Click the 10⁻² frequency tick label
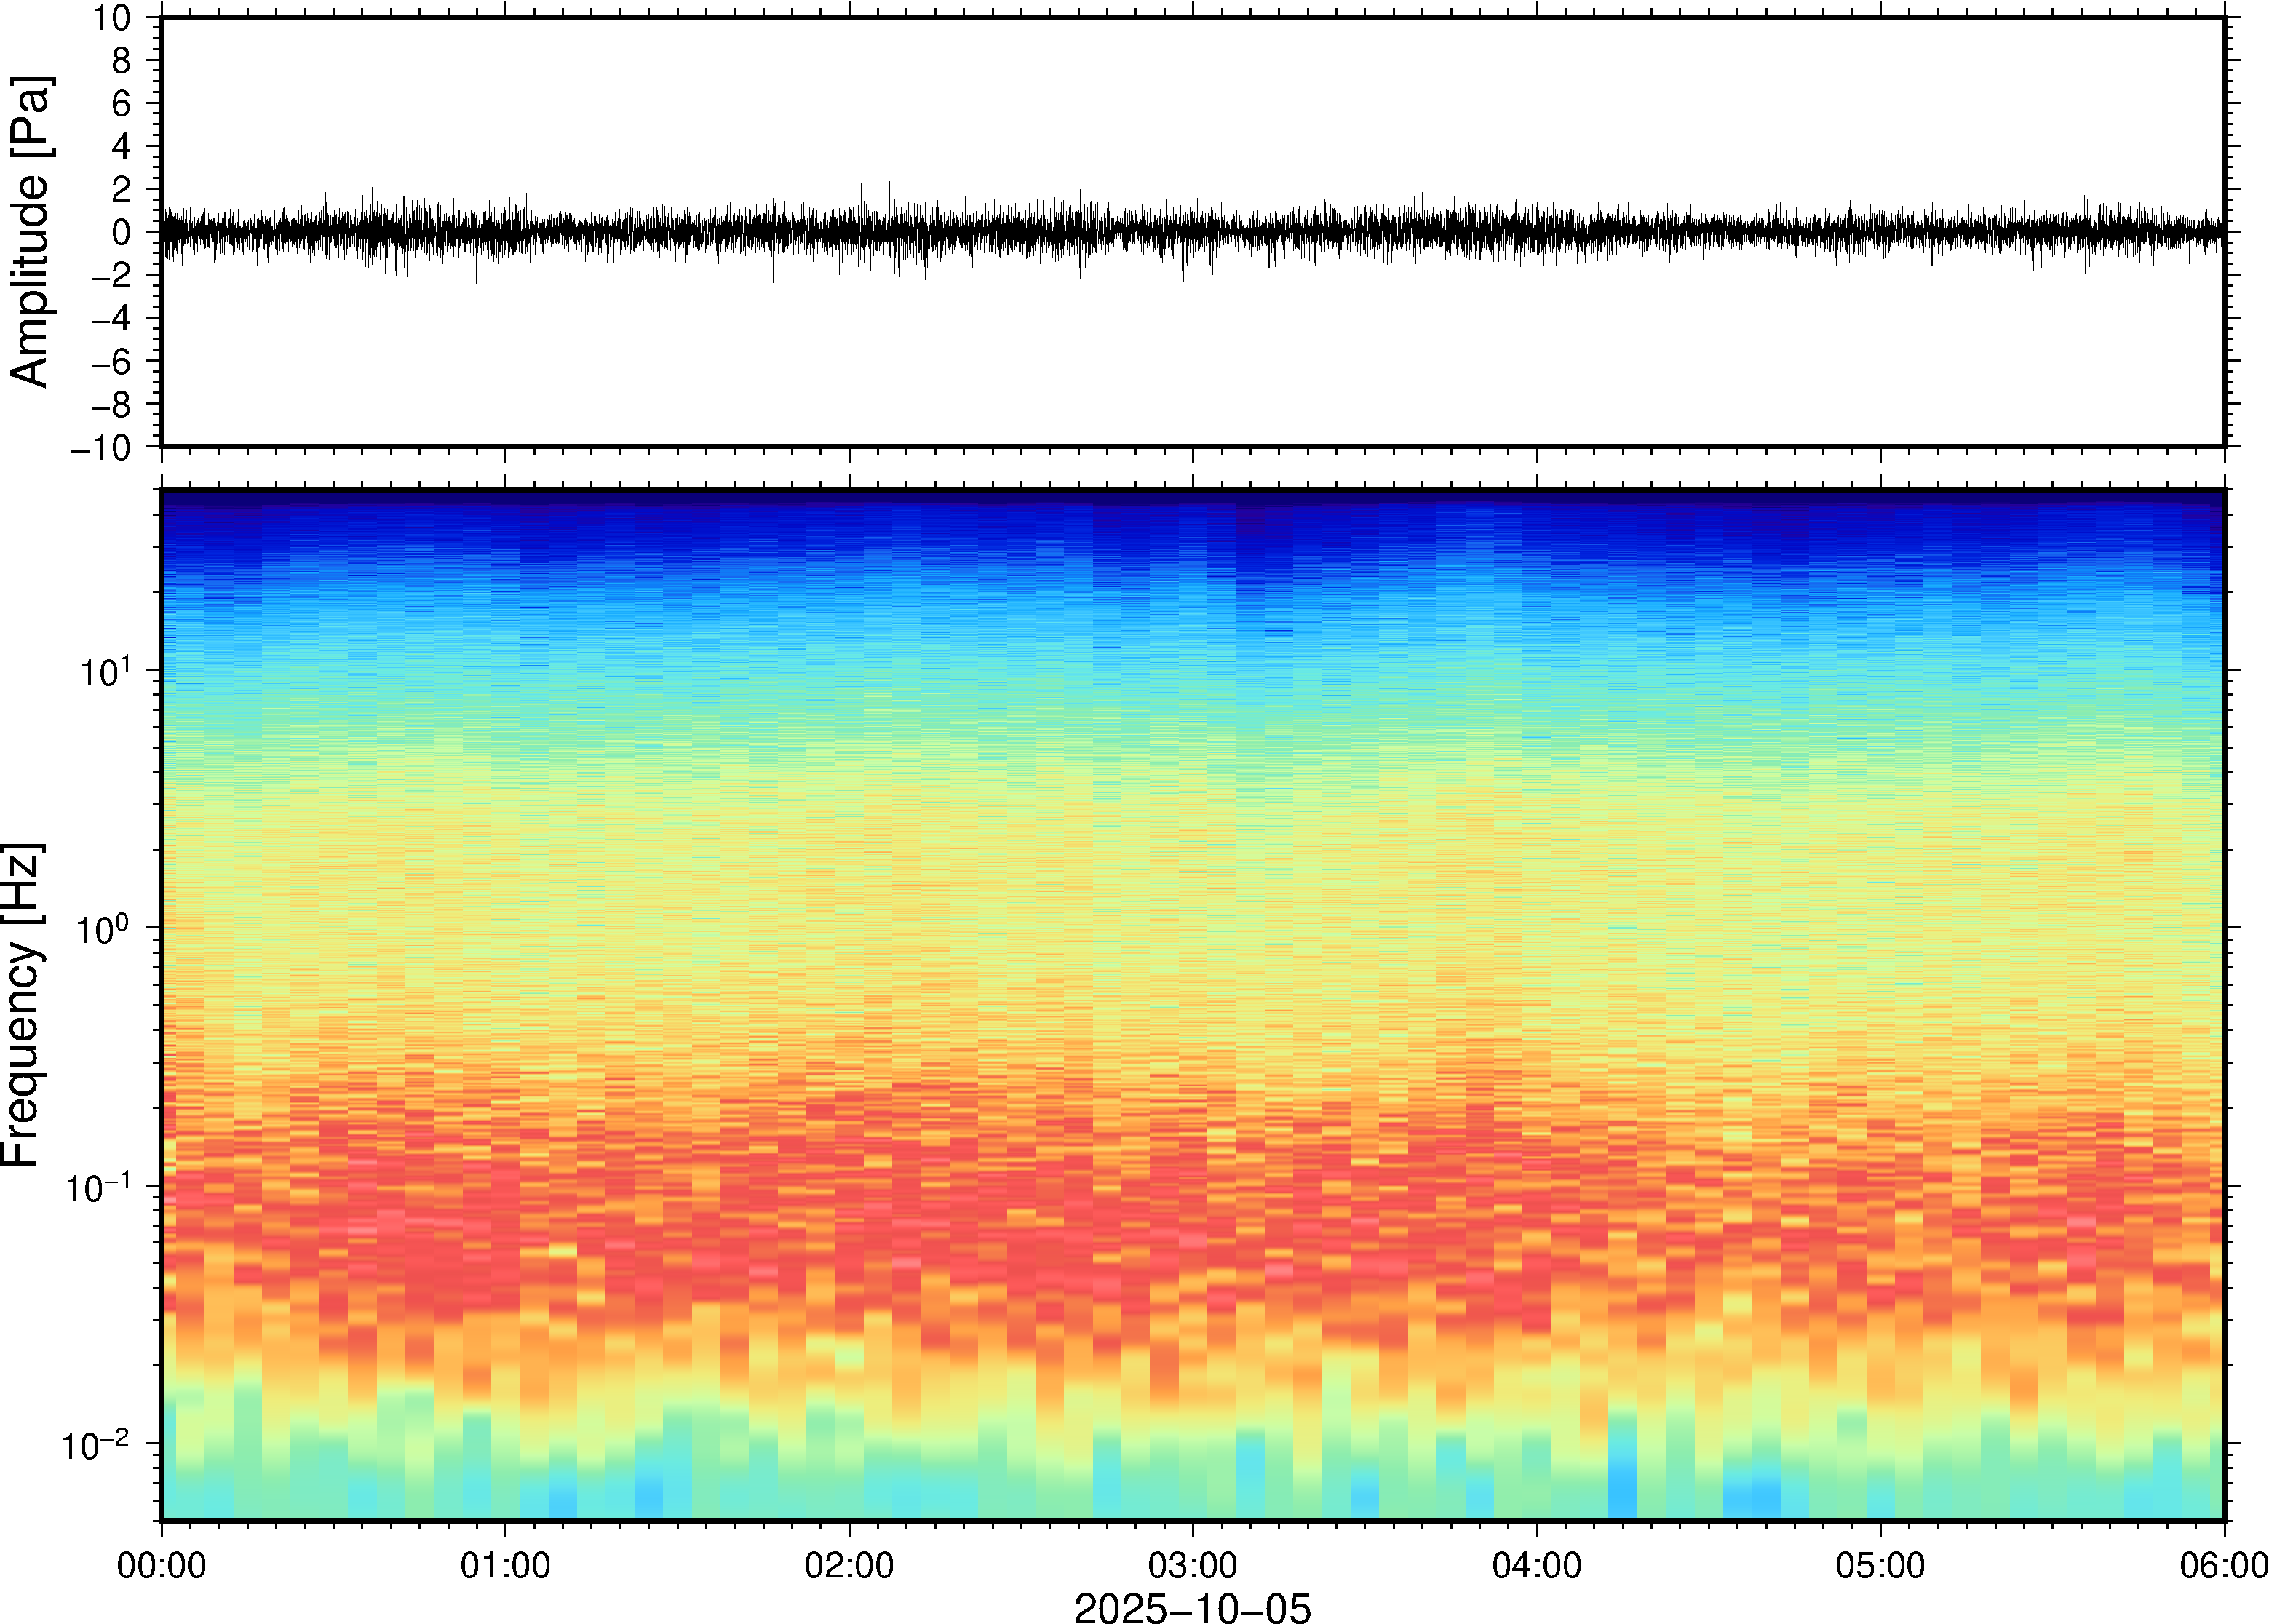 tap(95, 1445)
